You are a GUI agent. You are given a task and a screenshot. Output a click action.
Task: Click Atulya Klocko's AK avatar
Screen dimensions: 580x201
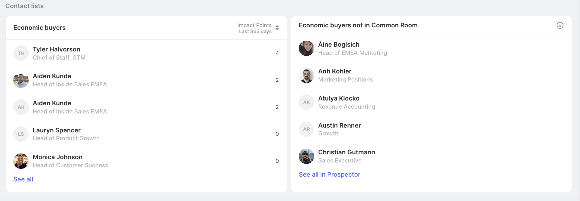pos(306,102)
